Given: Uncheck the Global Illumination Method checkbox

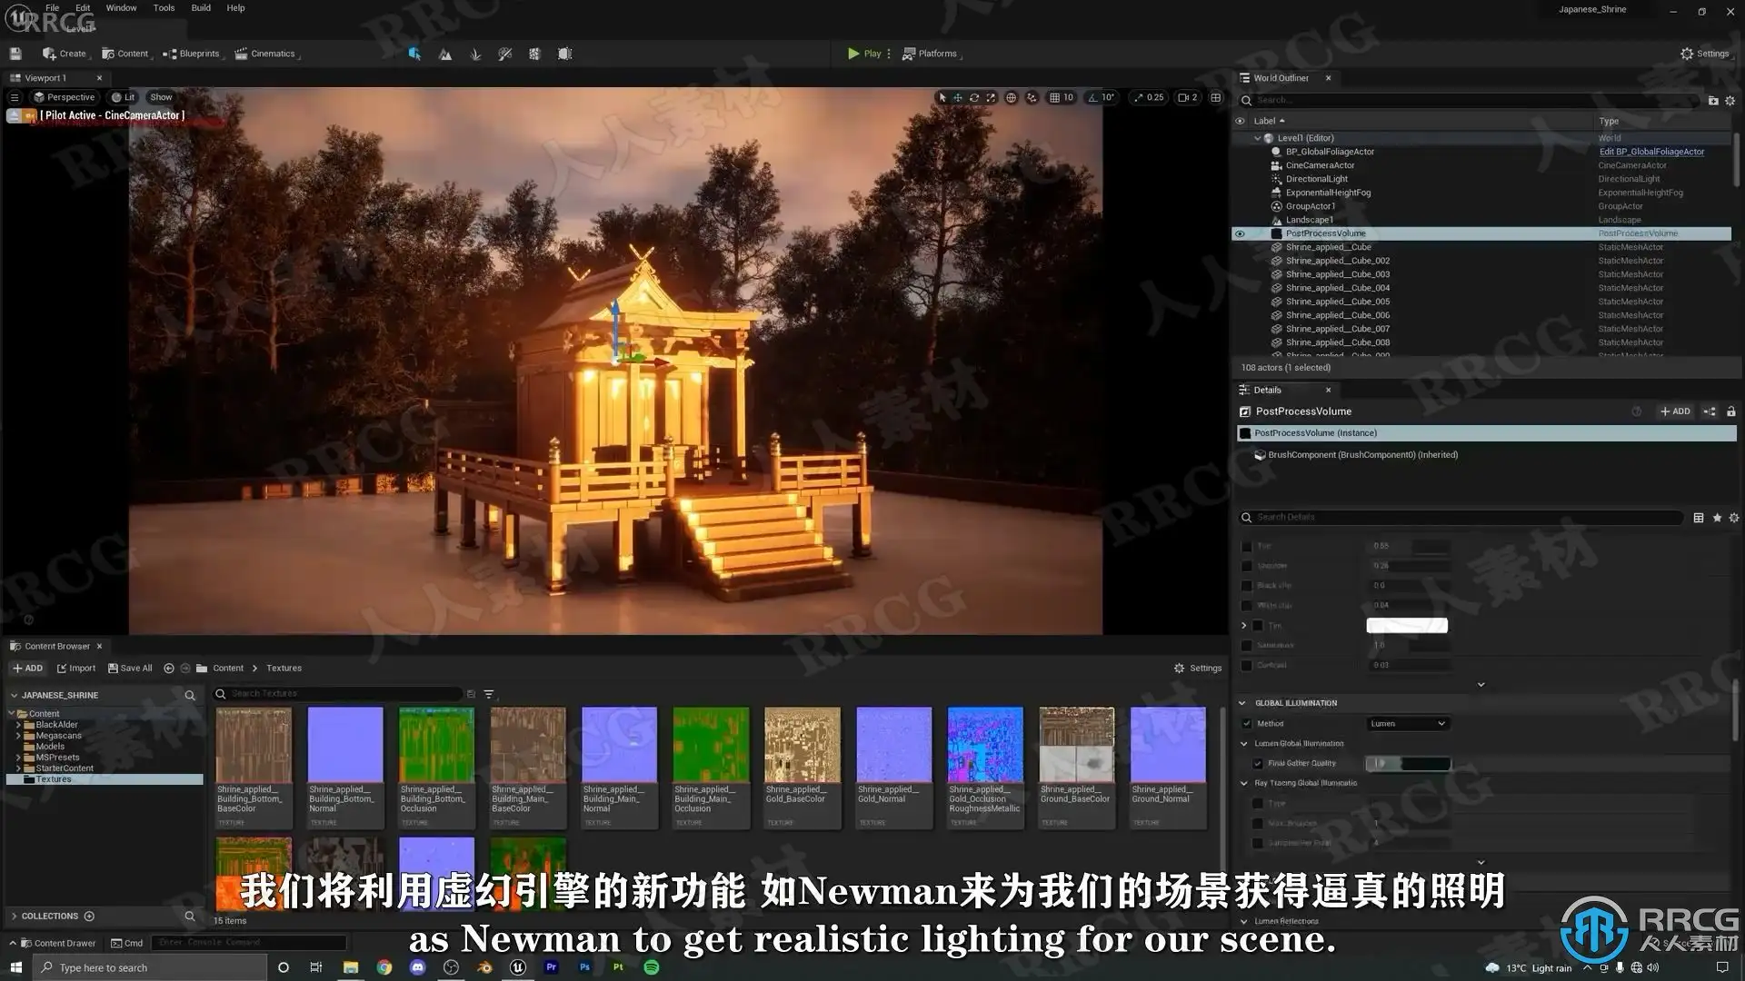Looking at the screenshot, I should click(x=1247, y=724).
